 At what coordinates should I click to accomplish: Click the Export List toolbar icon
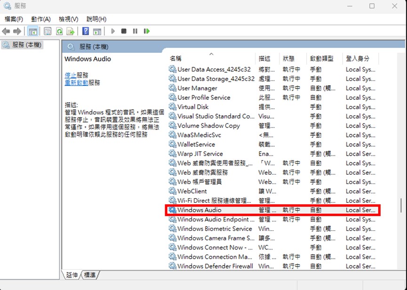coord(71,31)
